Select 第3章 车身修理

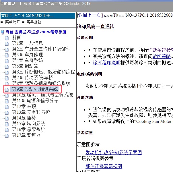click(x=27, y=55)
